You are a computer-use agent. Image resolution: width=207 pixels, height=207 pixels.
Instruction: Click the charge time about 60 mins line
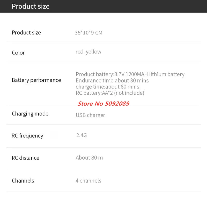coord(107,87)
